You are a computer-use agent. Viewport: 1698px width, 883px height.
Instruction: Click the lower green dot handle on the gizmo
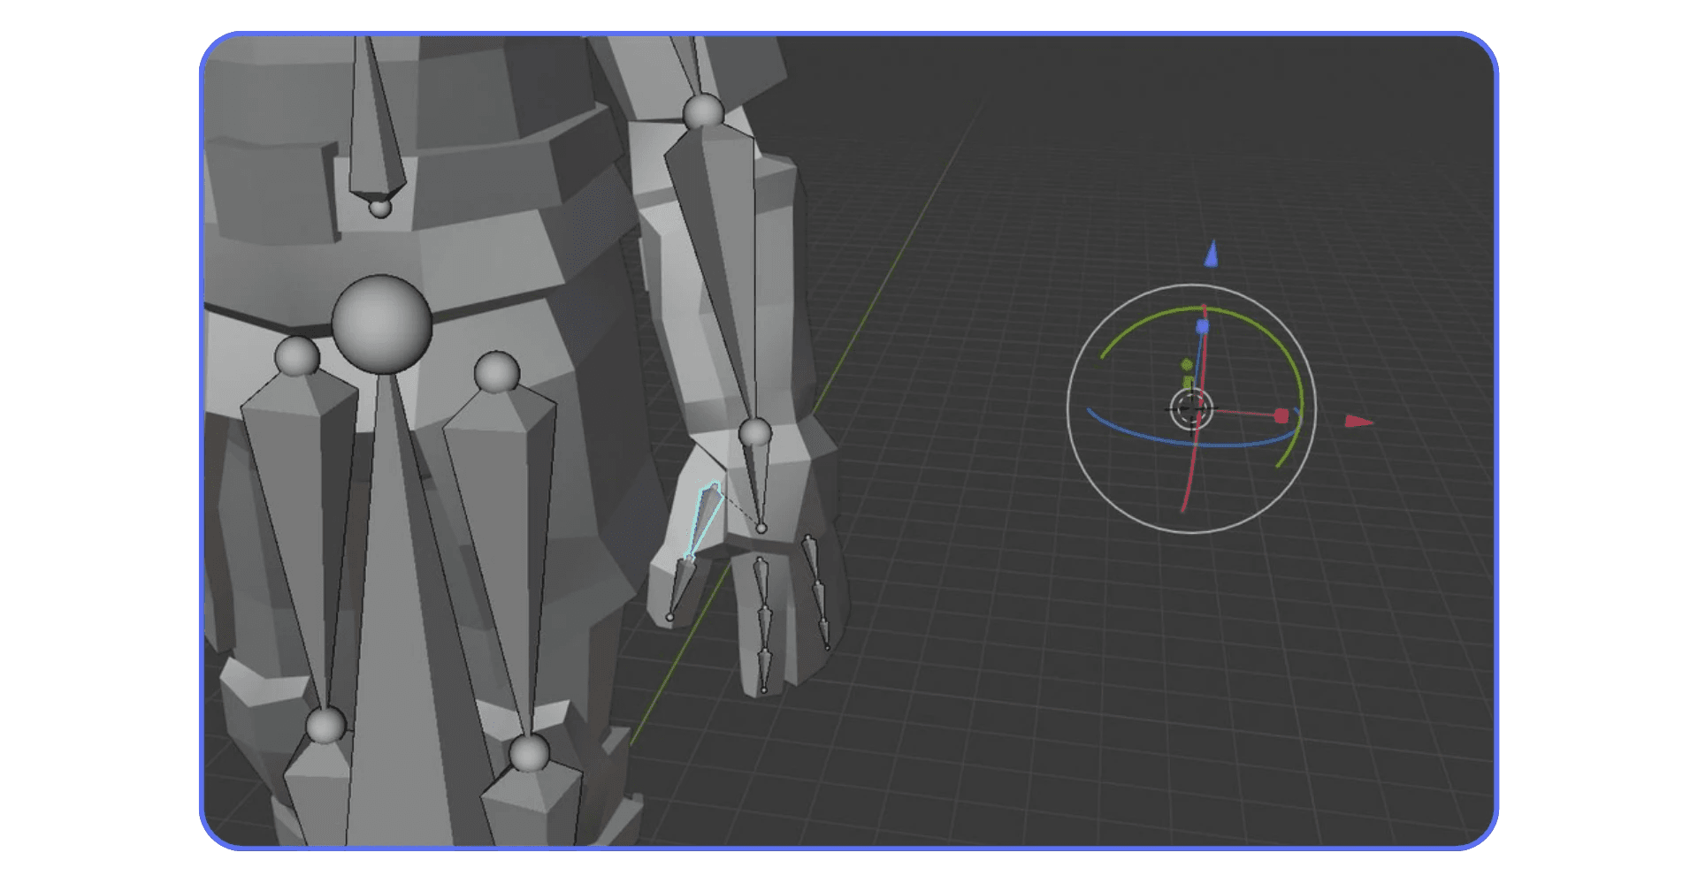(1188, 380)
